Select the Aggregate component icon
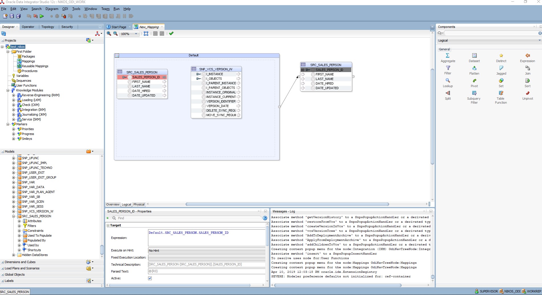This screenshot has height=295, width=542. (448, 56)
